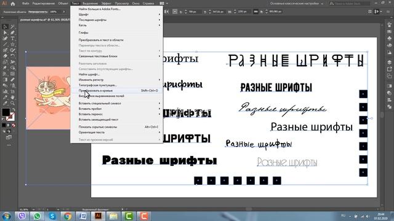
Task: Select the Hand tool
Action: click(12, 97)
